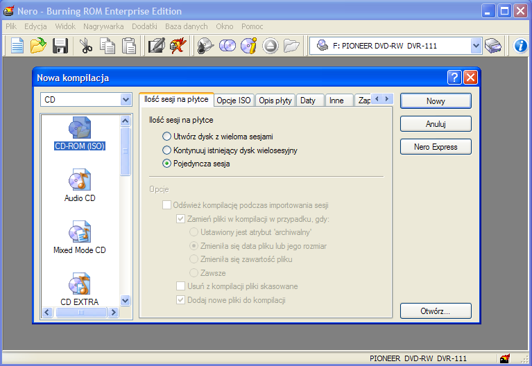
Task: Click the Burn compilation flame icon
Action: pyautogui.click(x=178, y=46)
